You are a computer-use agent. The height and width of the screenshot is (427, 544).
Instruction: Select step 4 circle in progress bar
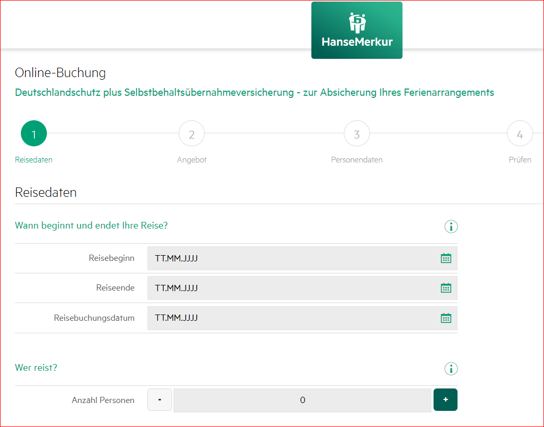[x=520, y=134]
